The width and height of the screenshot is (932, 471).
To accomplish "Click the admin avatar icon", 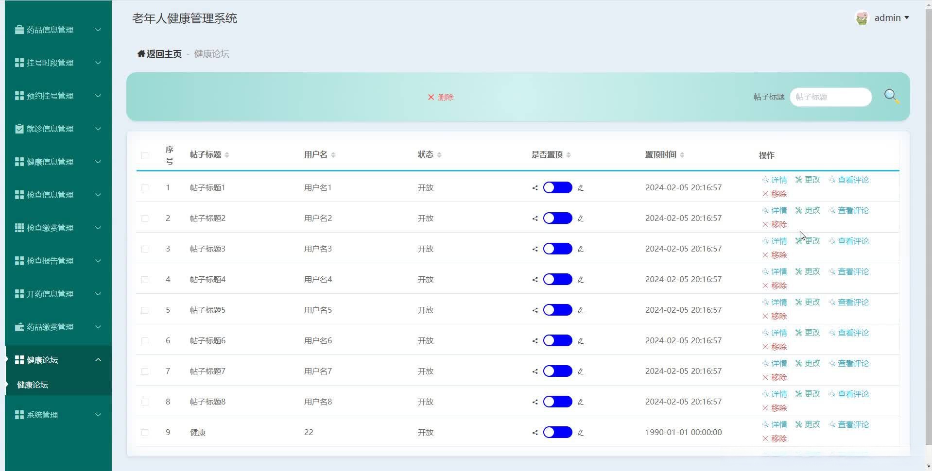I will pyautogui.click(x=862, y=18).
